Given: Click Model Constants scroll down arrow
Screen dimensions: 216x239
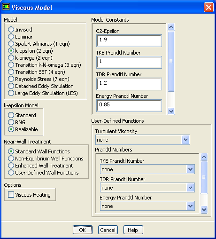Looking at the screenshot, I should point(171,112).
